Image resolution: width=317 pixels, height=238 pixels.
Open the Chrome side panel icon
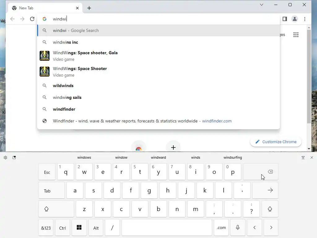tap(285, 19)
